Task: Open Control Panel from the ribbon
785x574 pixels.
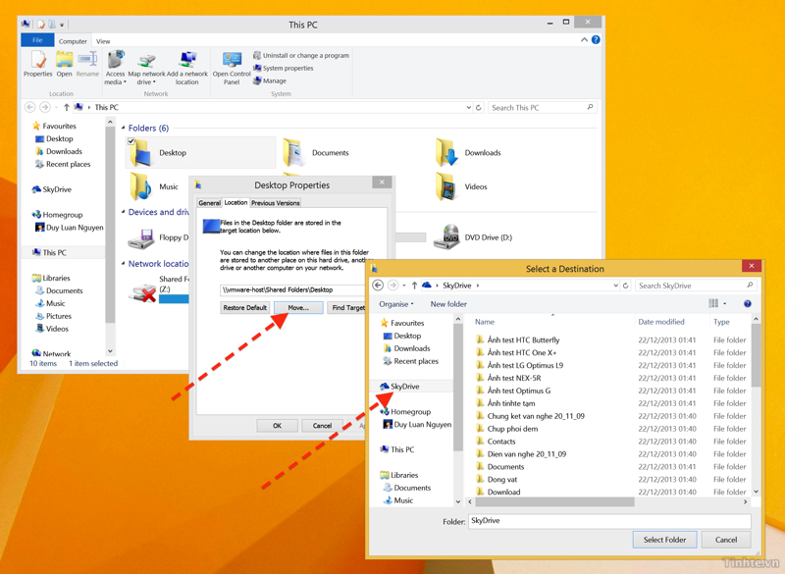Action: point(231,67)
